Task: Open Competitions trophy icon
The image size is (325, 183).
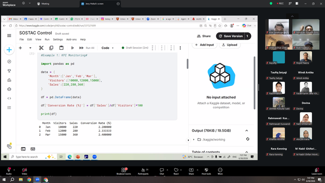Action: pyautogui.click(x=9, y=71)
